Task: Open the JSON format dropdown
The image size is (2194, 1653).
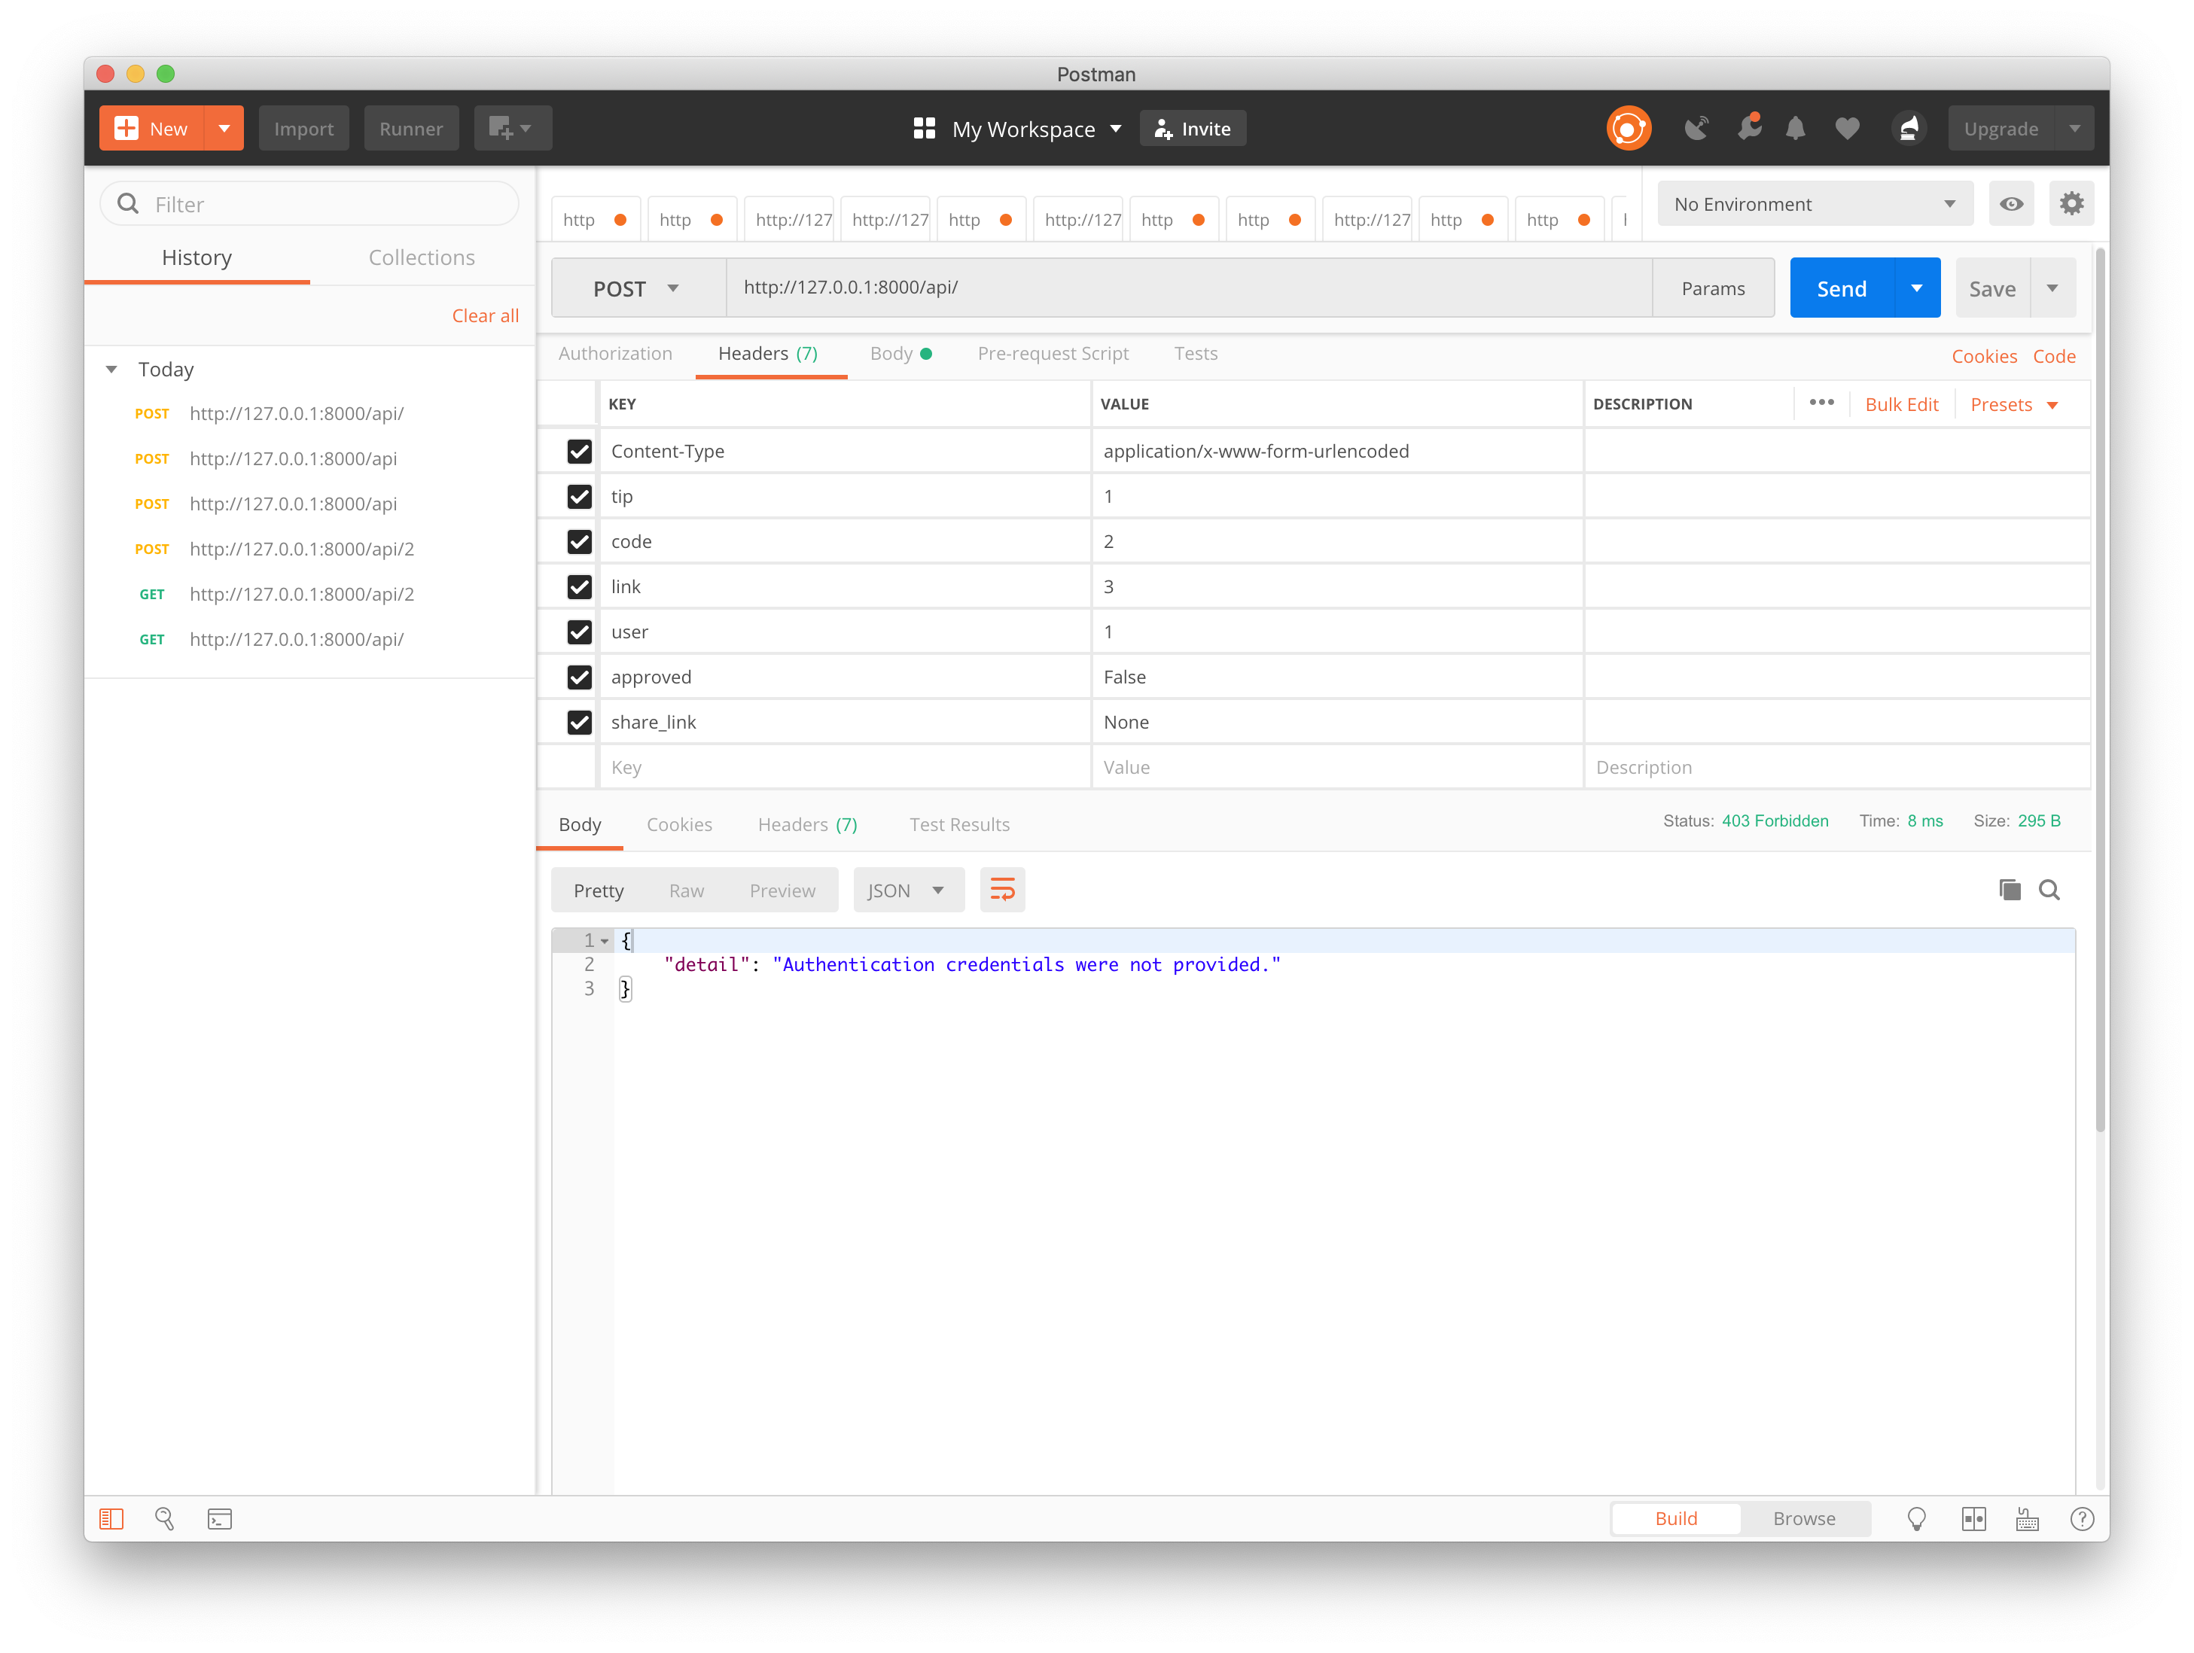Action: tap(907, 890)
